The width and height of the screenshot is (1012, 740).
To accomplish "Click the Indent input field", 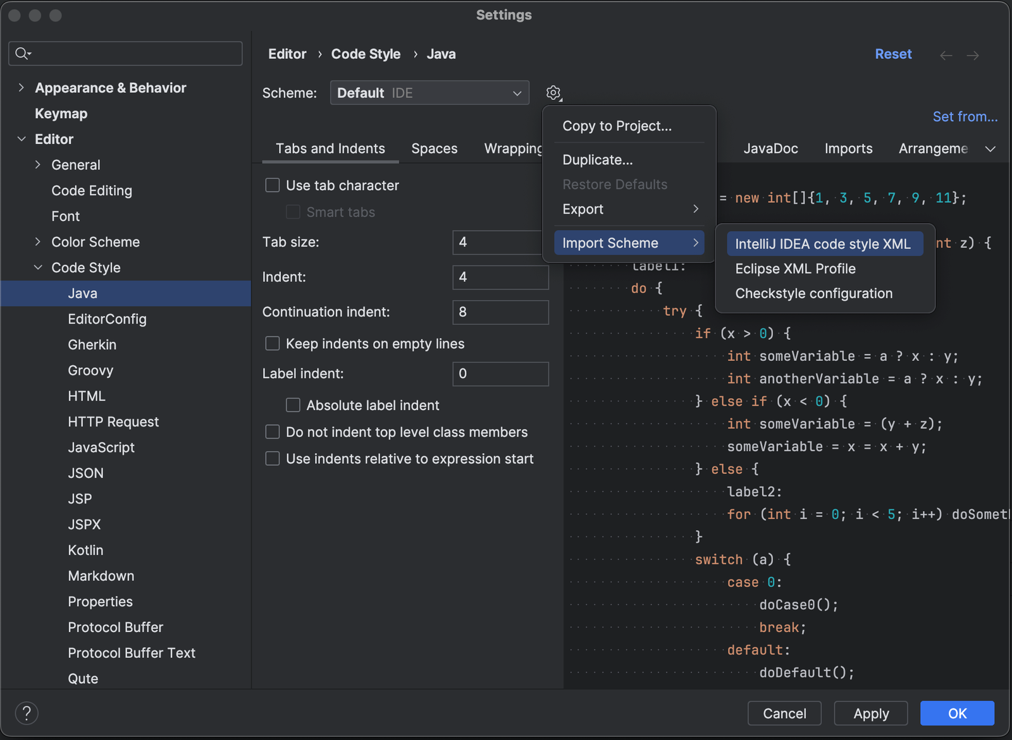I will (500, 277).
